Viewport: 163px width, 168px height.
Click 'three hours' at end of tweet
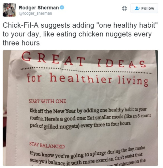point(21,43)
